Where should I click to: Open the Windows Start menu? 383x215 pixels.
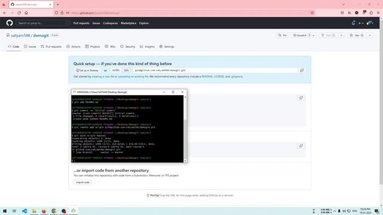pos(5,211)
